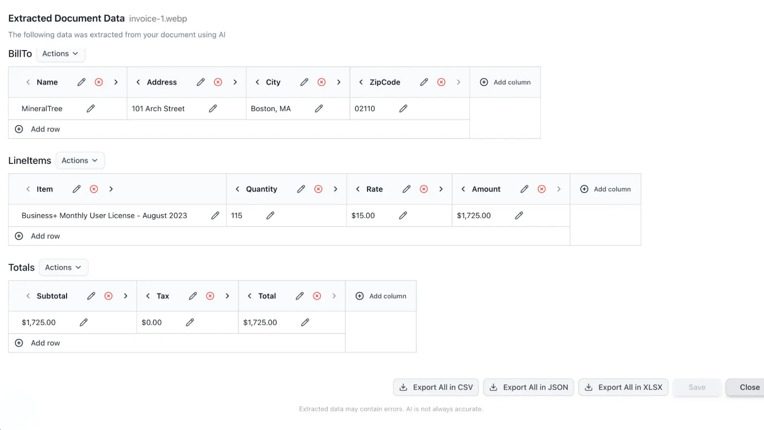This screenshot has width=764, height=430.
Task: Export All in CSV
Action: (436, 387)
